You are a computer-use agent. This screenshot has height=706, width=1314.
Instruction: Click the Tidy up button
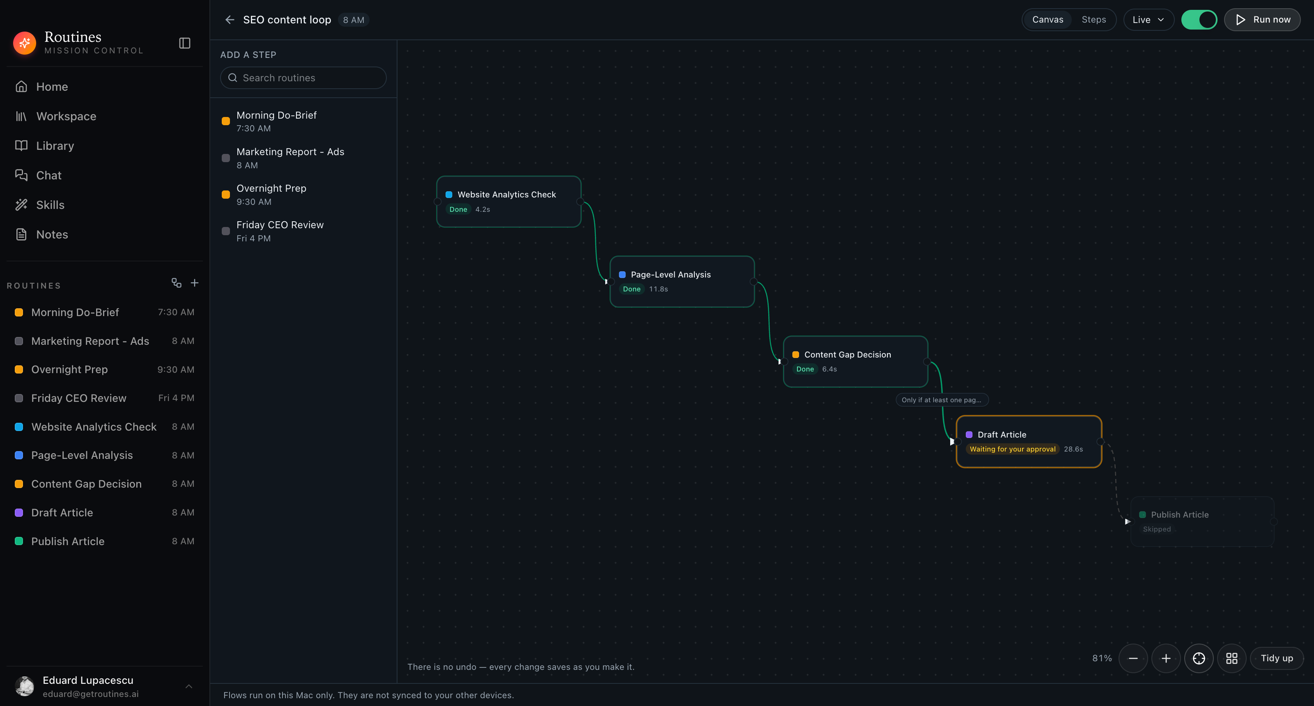[1277, 659]
